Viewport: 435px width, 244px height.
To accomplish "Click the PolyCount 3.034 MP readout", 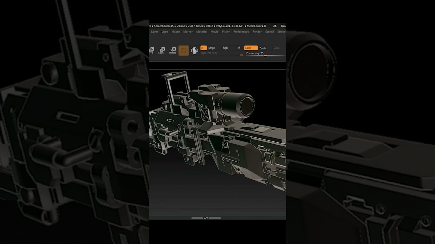I will [229, 26].
